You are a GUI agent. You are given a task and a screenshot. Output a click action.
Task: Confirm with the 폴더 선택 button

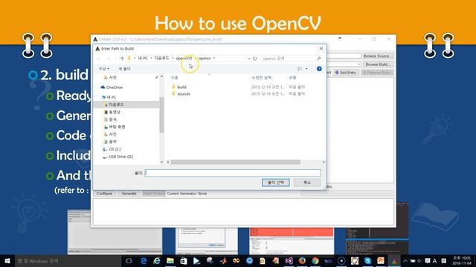276,182
